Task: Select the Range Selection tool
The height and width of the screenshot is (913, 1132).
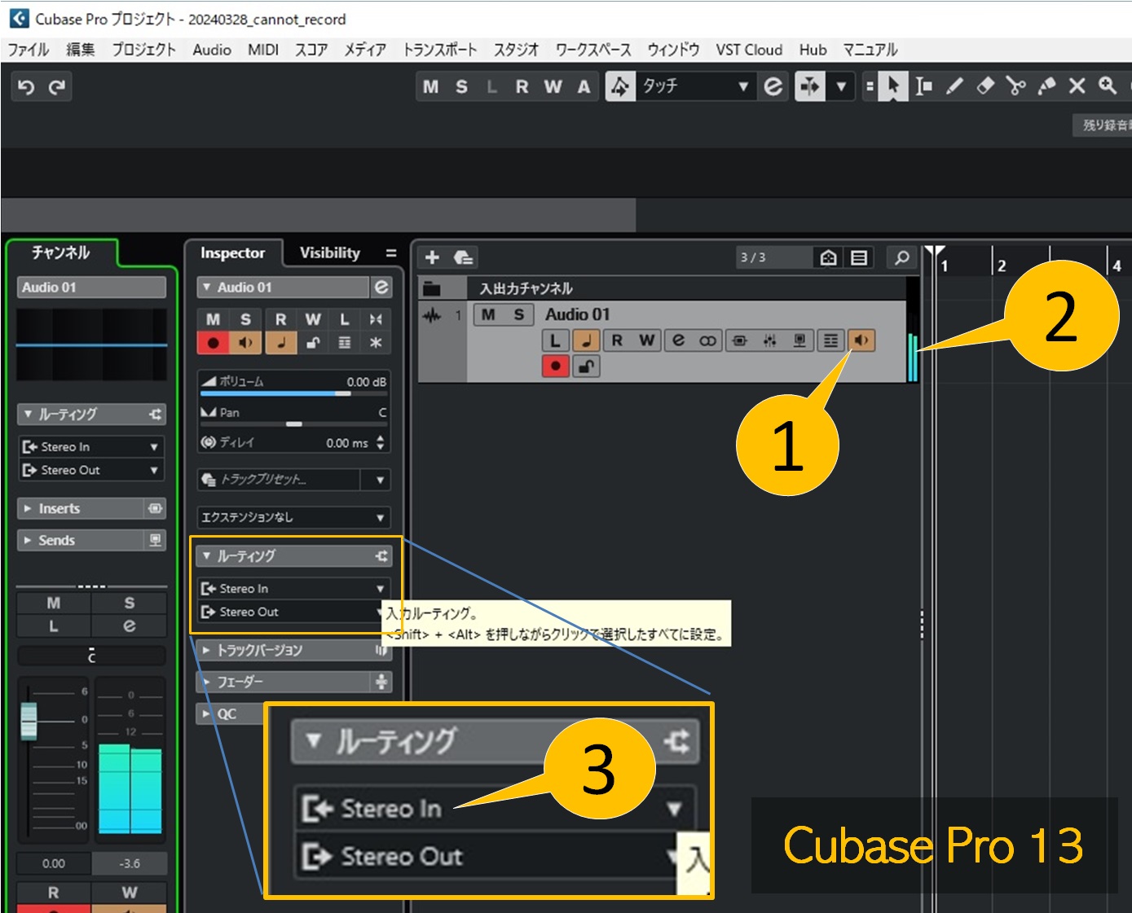Action: [x=923, y=86]
